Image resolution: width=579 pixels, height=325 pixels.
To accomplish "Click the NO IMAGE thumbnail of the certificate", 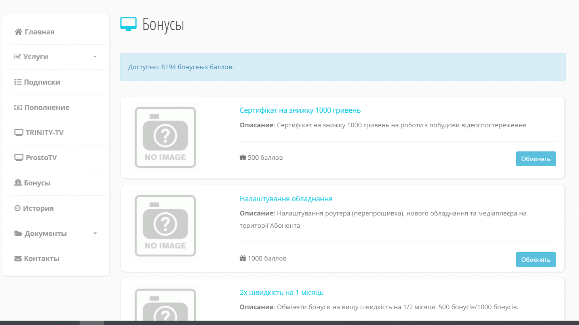I will 166,137.
